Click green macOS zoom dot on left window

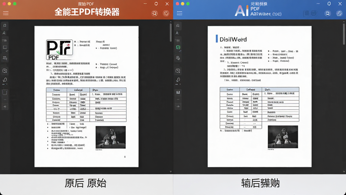pyautogui.click(x=15, y=3)
